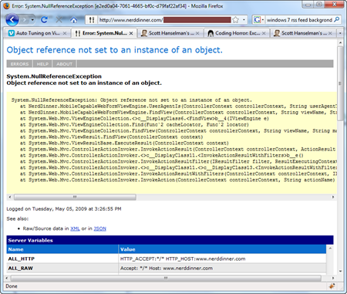347x294 pixels.
Task: Go to home page via house icon
Action: click(x=74, y=20)
